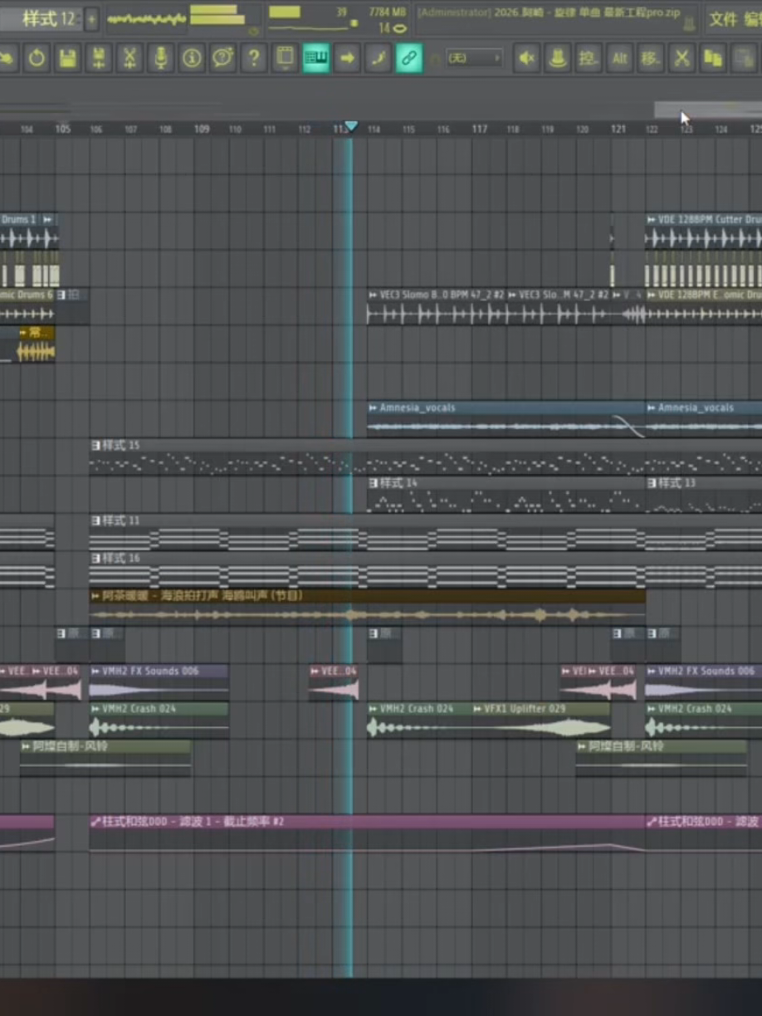Screen dimensions: 762x1016
Task: Click the question mark help icon
Action: (254, 58)
